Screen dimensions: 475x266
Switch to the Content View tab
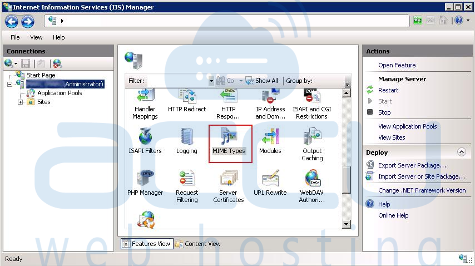click(198, 244)
